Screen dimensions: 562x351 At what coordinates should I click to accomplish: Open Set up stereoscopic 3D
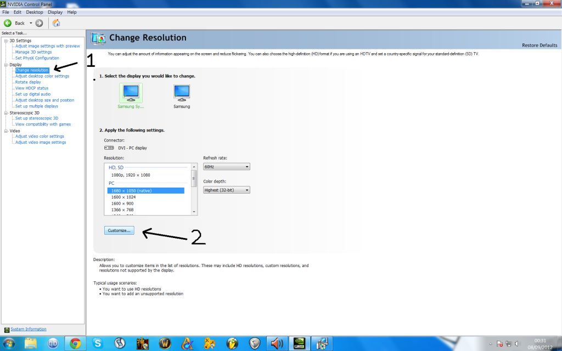[x=37, y=118]
